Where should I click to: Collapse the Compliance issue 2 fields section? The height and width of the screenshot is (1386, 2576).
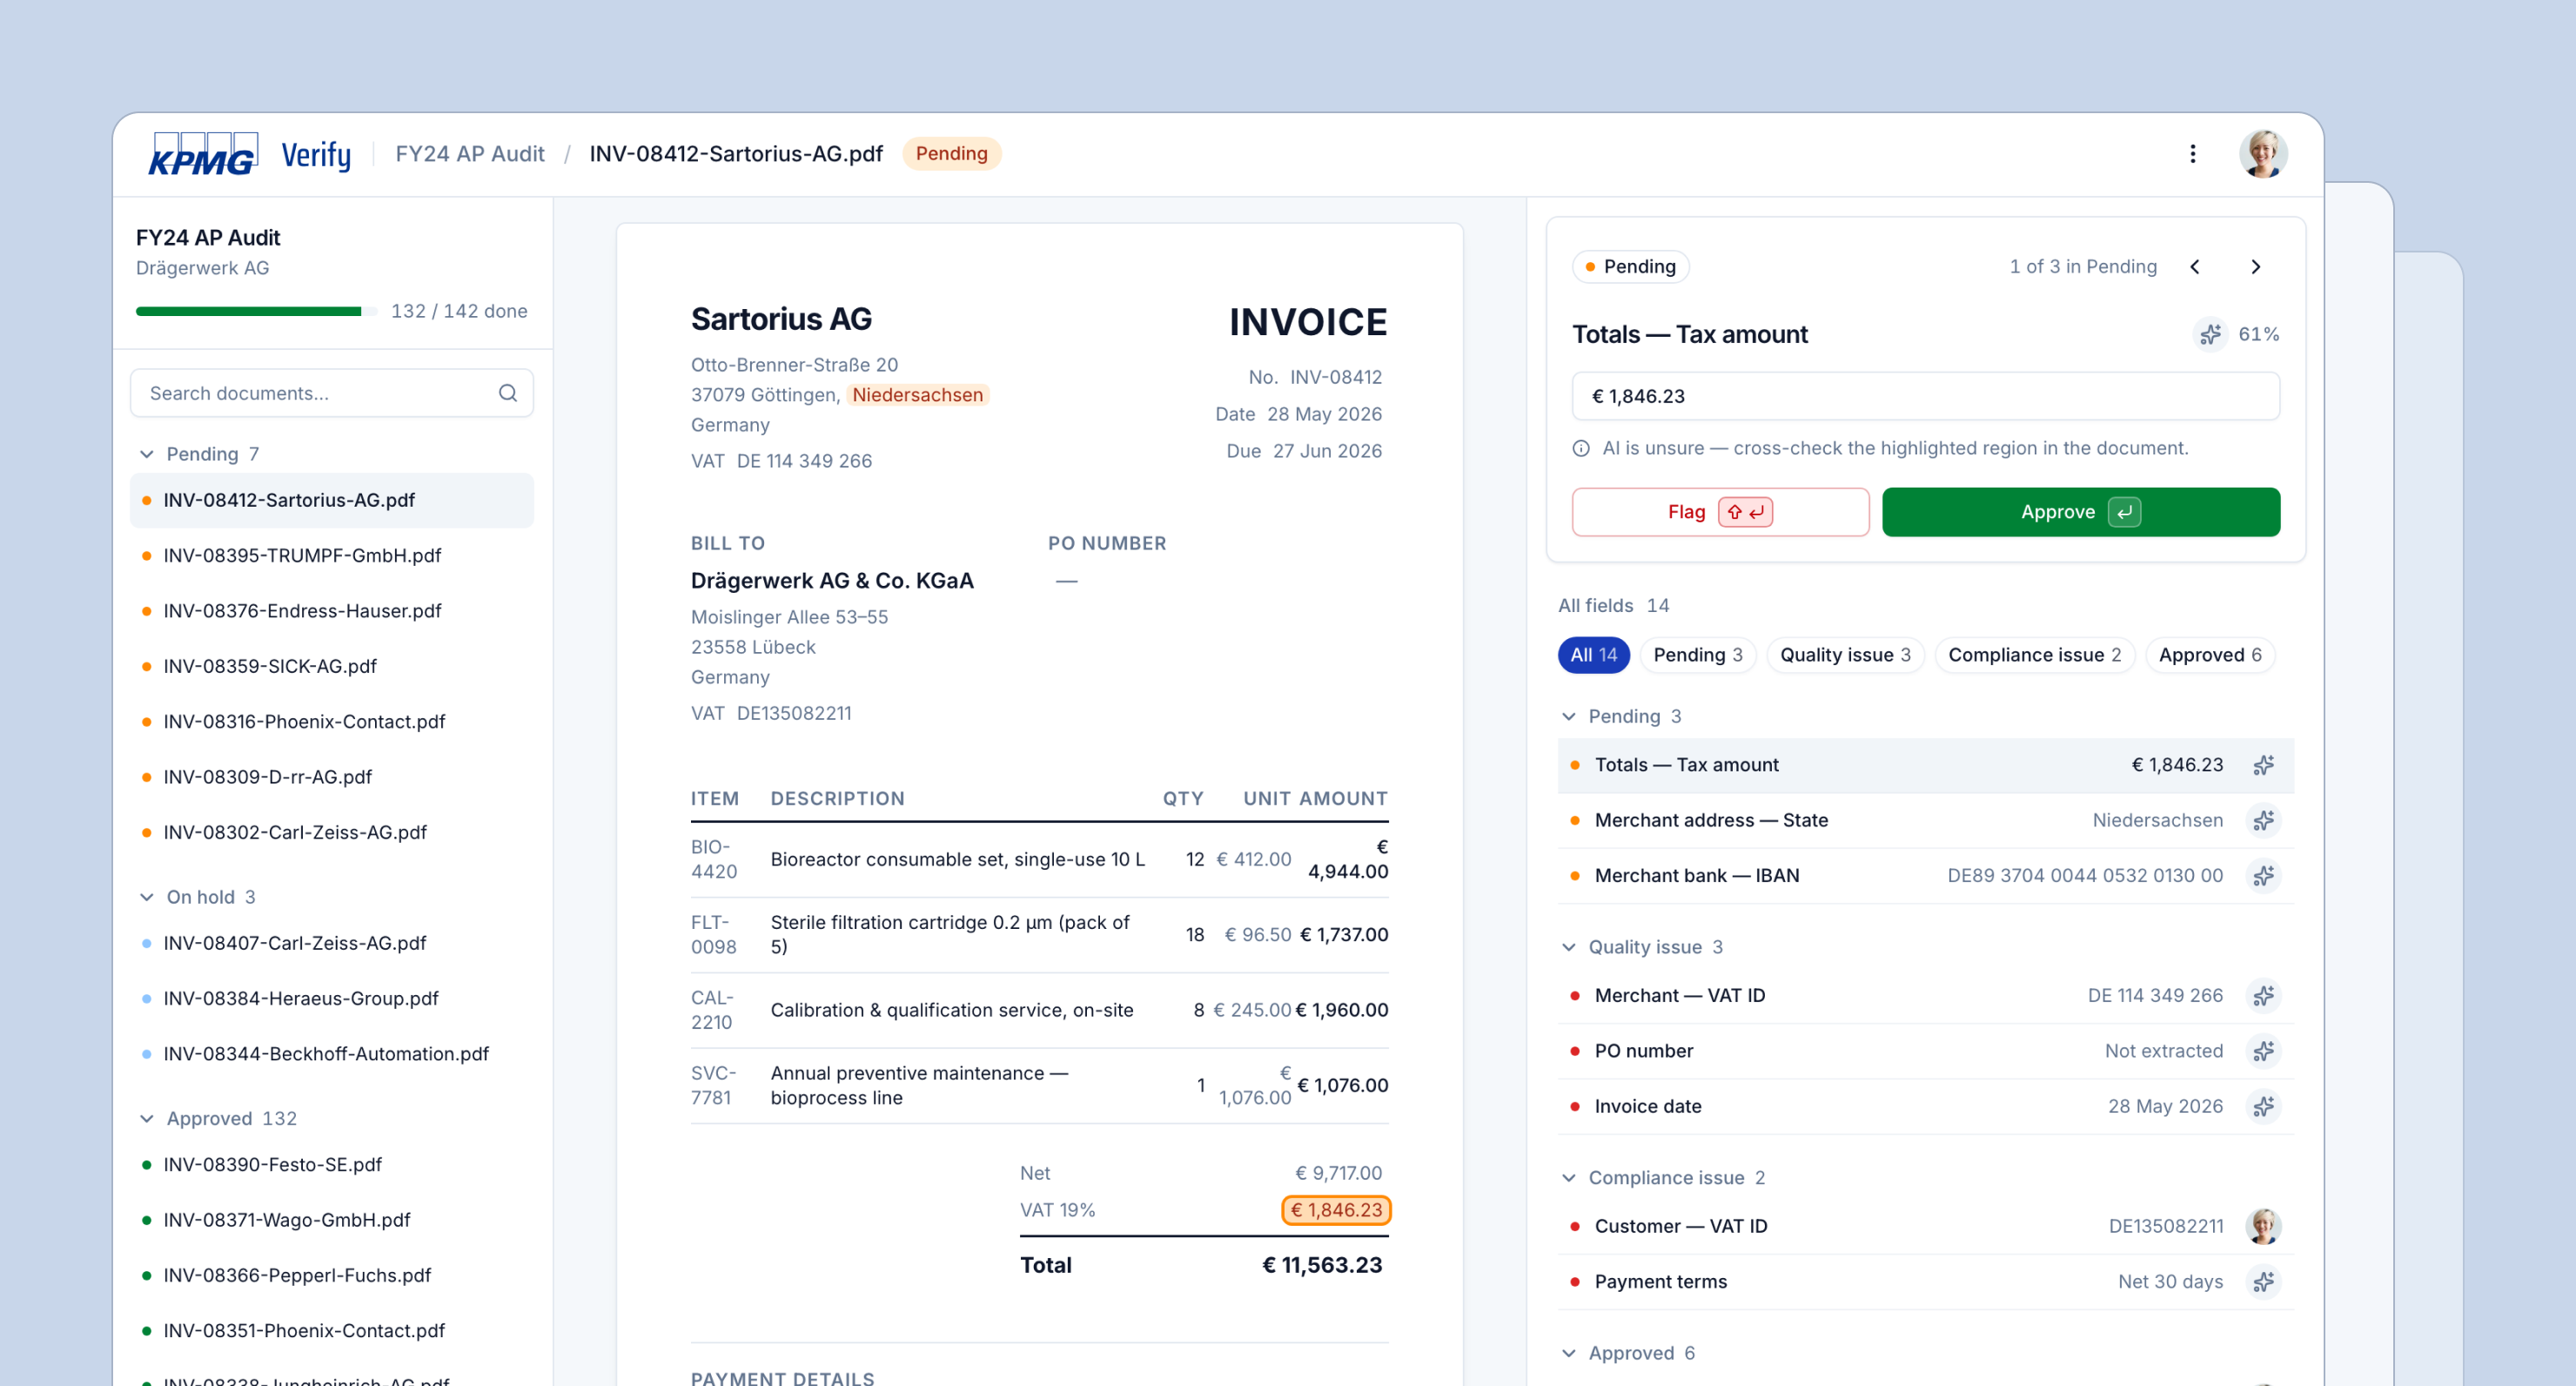pos(1569,1178)
